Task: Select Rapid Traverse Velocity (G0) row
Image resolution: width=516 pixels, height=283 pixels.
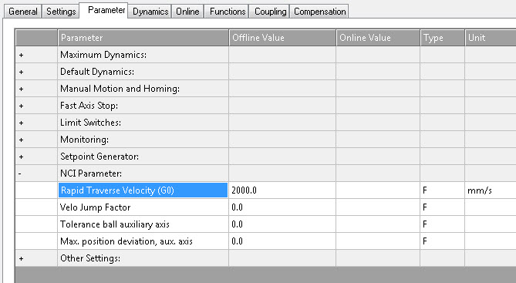Action: tap(143, 190)
